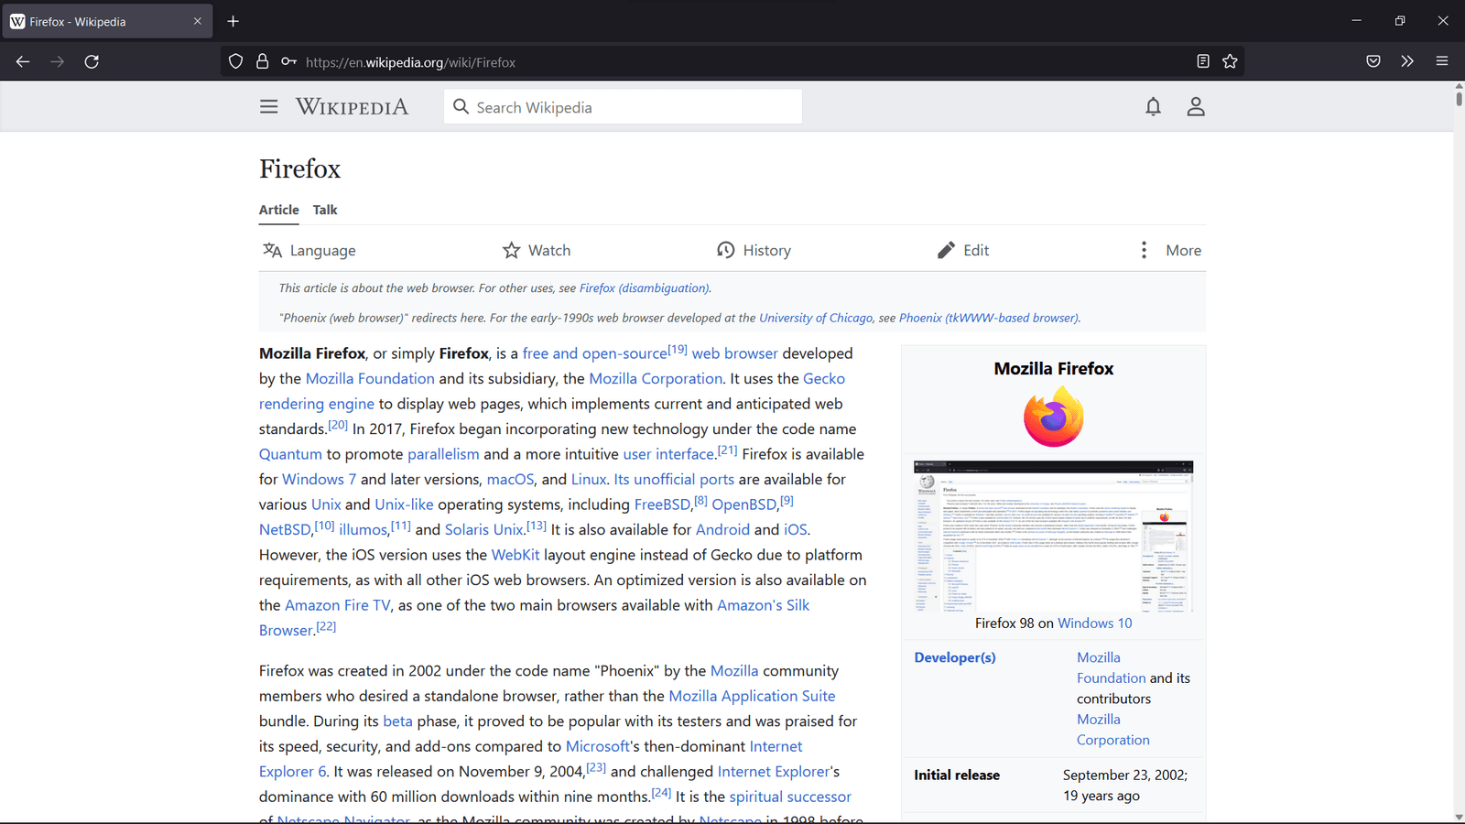Open Wikipedia notifications bell
This screenshot has width=1465, height=824.
(1153, 107)
